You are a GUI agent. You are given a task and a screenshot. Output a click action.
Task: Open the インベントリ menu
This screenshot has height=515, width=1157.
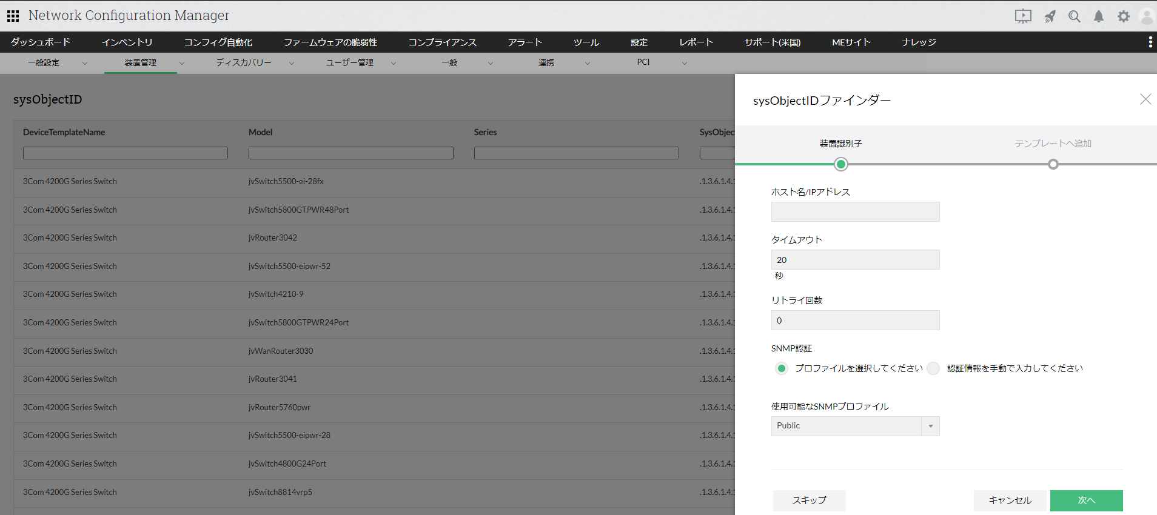point(127,42)
